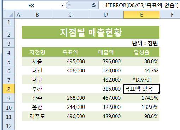Select column E header
Viewport: 180px width, 130px height.
tap(141, 15)
